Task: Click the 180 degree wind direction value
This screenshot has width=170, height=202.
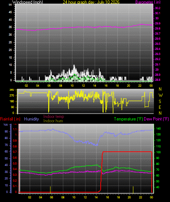Action: click(12, 102)
